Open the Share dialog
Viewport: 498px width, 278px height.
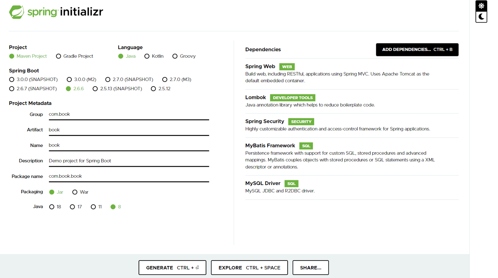coord(311,268)
